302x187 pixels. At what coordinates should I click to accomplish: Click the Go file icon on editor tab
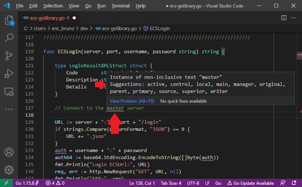click(25, 18)
